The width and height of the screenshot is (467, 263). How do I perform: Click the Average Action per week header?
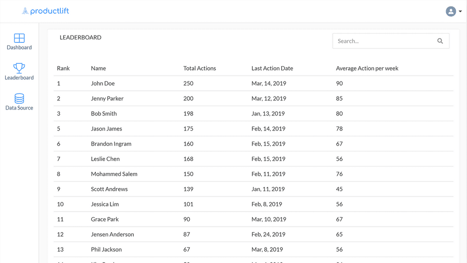coord(367,68)
